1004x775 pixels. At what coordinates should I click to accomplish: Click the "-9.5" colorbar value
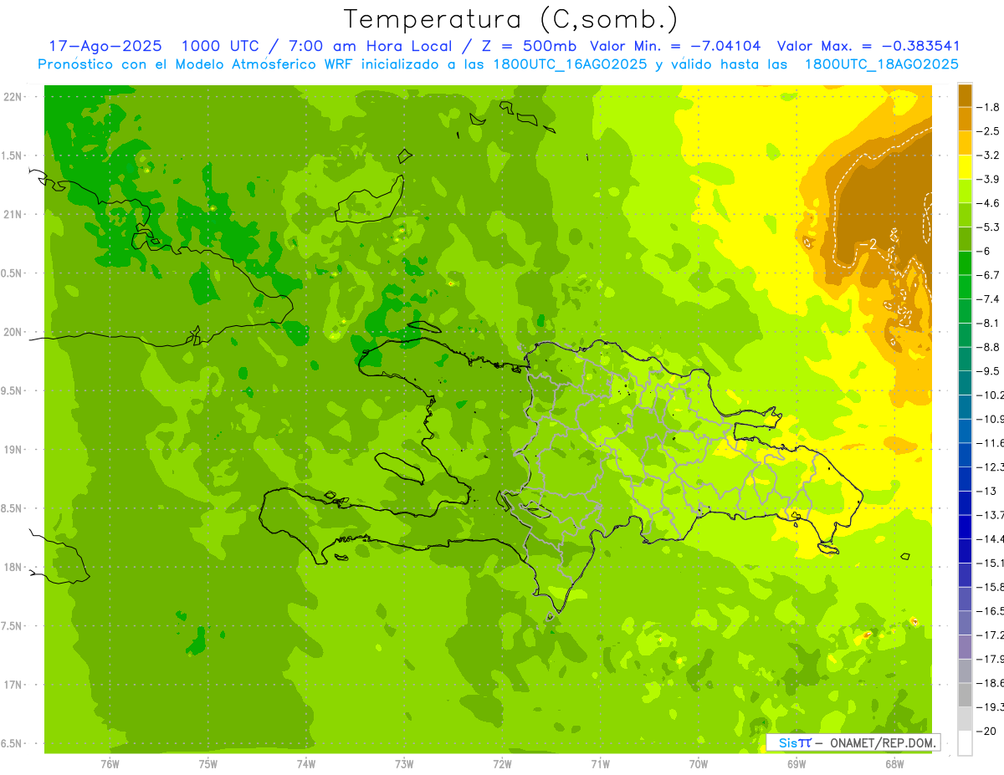(989, 370)
